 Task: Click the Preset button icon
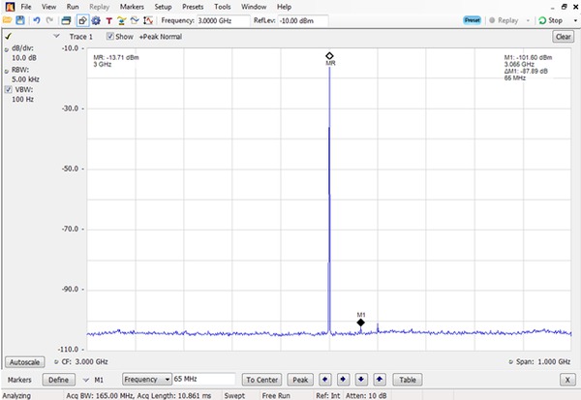[473, 20]
